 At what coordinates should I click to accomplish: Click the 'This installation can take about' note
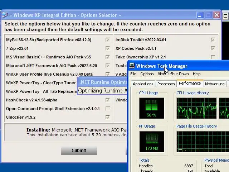click(77, 135)
